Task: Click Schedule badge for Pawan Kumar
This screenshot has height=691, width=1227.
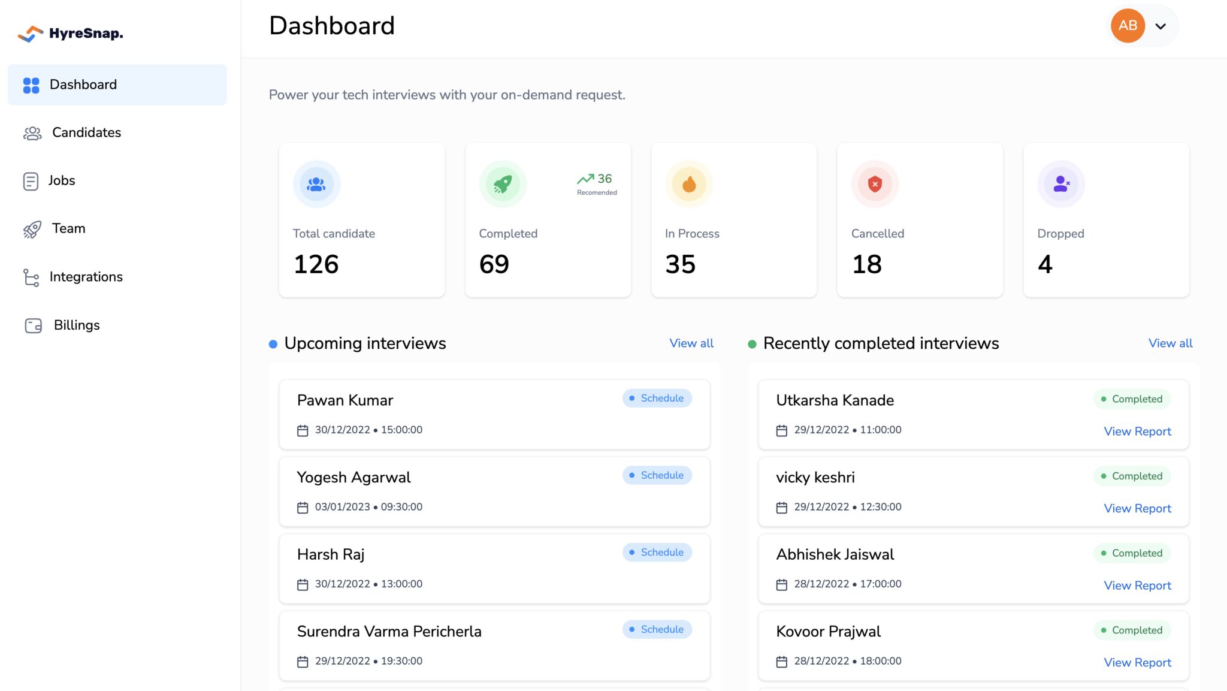Action: [657, 399]
